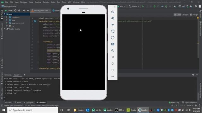Switch editor to Design view

coord(194,15)
